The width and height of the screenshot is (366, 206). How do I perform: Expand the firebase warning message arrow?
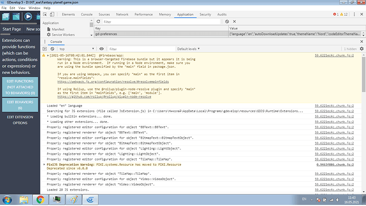[x=48, y=56]
